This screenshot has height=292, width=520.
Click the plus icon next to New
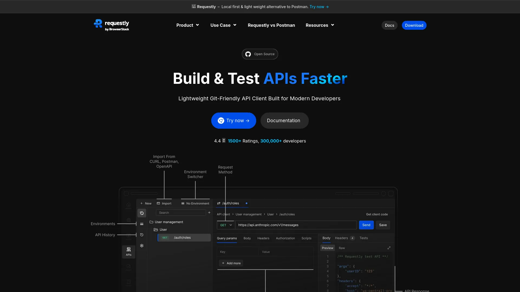point(141,203)
